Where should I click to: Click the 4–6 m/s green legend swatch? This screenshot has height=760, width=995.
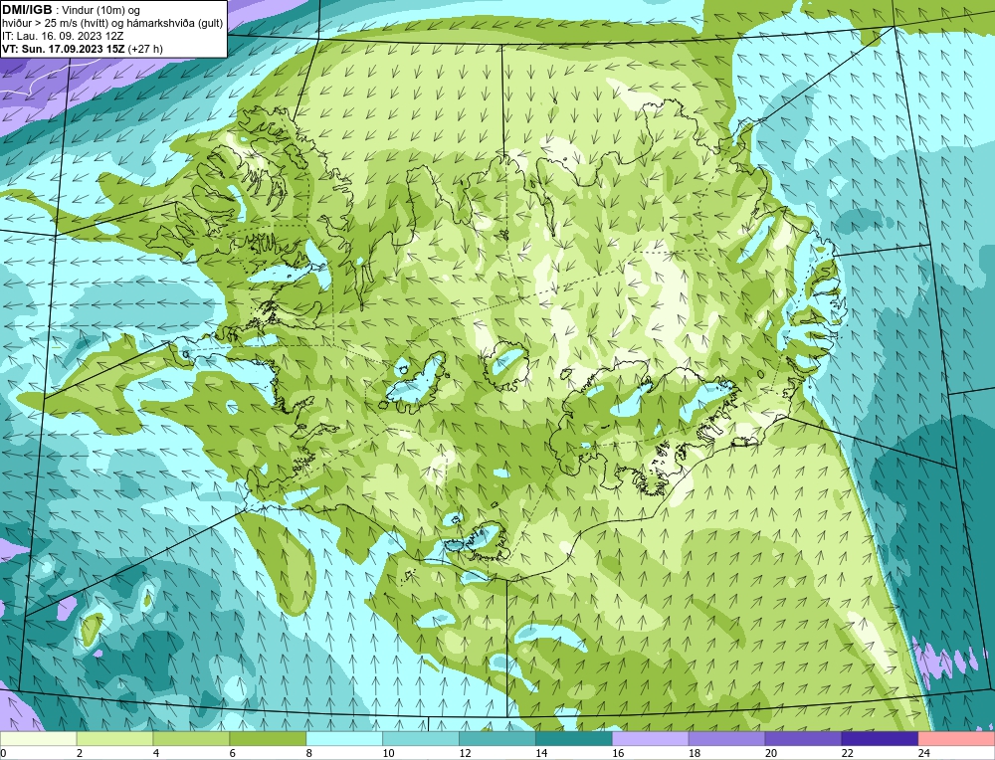tap(191, 739)
